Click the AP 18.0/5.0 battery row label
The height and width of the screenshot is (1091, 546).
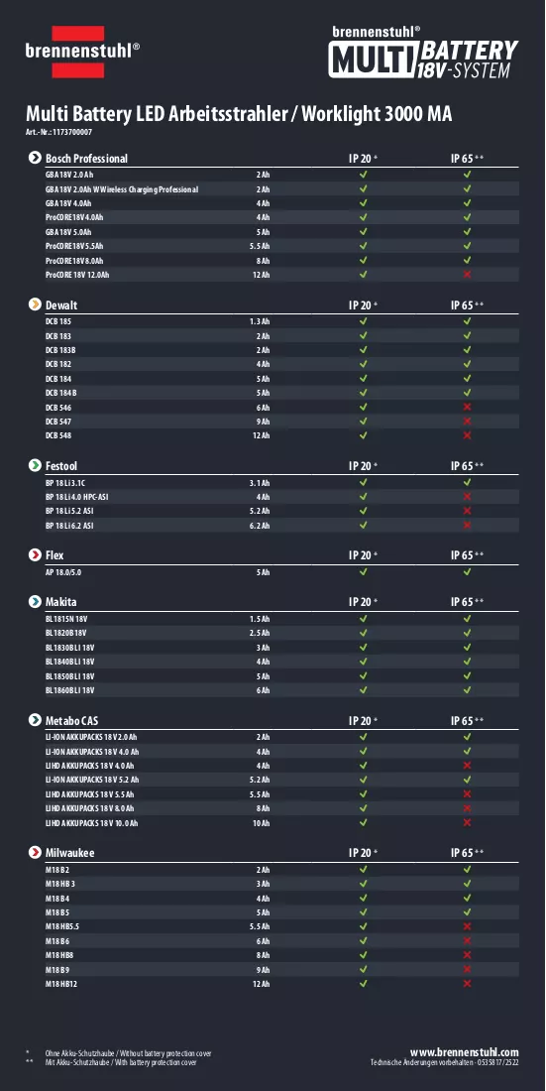pyautogui.click(x=64, y=572)
